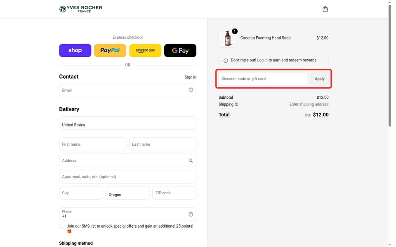
Task: Click the Express checkout label
Action: 127,37
